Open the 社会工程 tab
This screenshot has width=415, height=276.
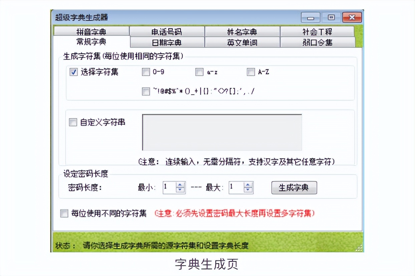317,31
